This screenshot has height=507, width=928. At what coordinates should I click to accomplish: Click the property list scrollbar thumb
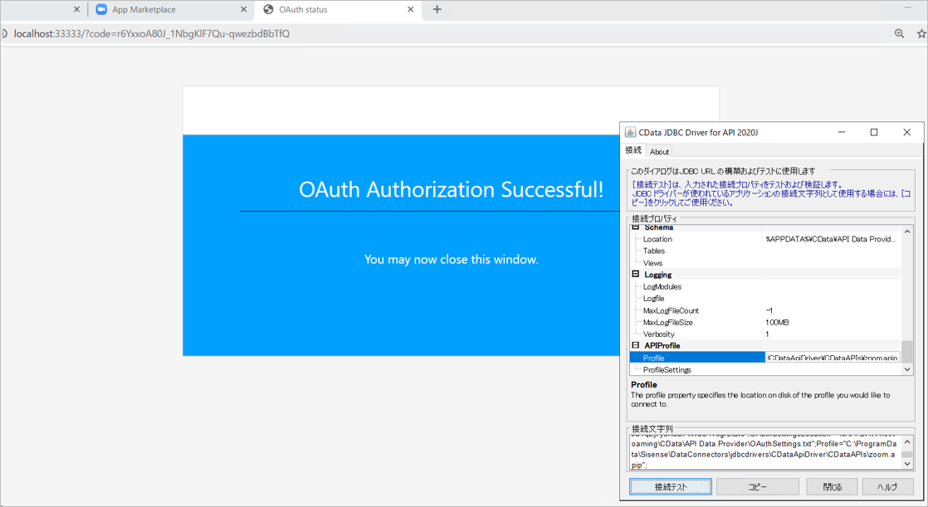(x=906, y=351)
